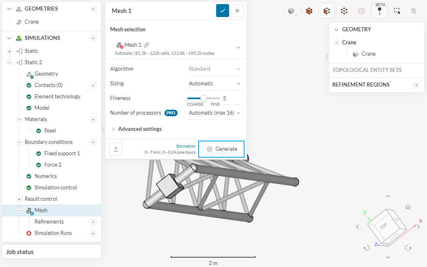This screenshot has width=427, height=267.
Task: Click the upload arrow icon beside Estimation
Action: point(116,149)
